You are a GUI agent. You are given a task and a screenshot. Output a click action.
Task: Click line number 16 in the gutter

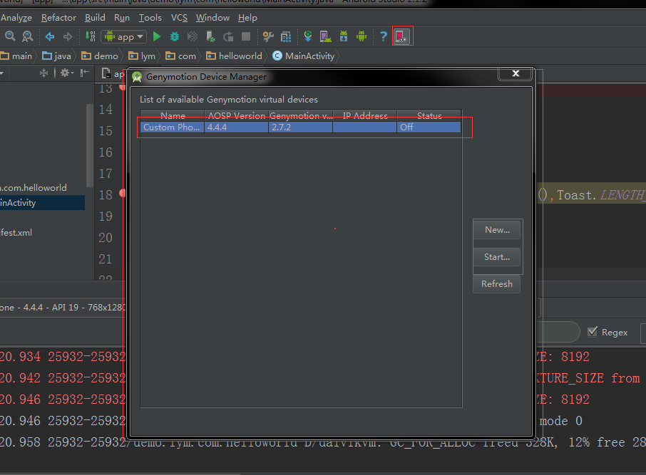coord(106,152)
